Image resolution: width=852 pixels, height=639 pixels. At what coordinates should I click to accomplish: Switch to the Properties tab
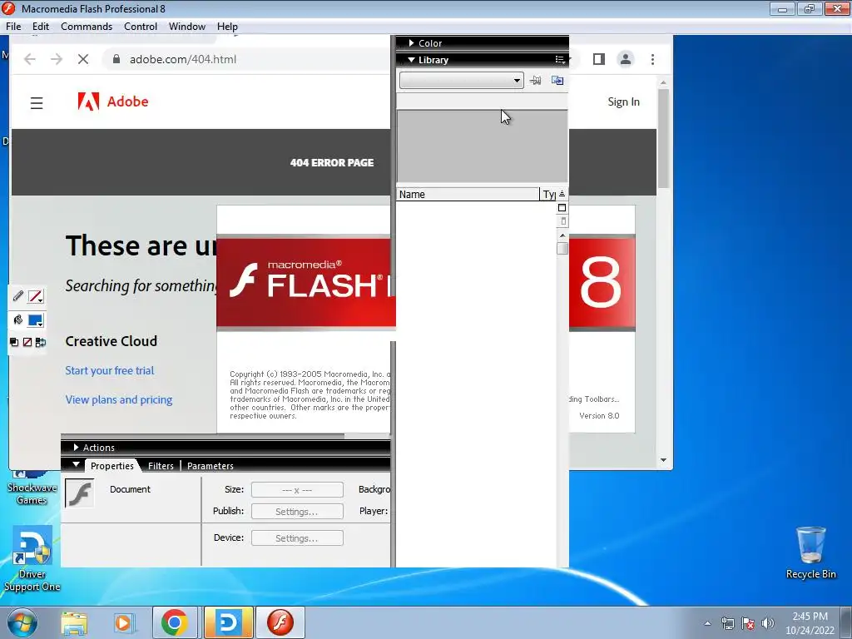coord(112,466)
